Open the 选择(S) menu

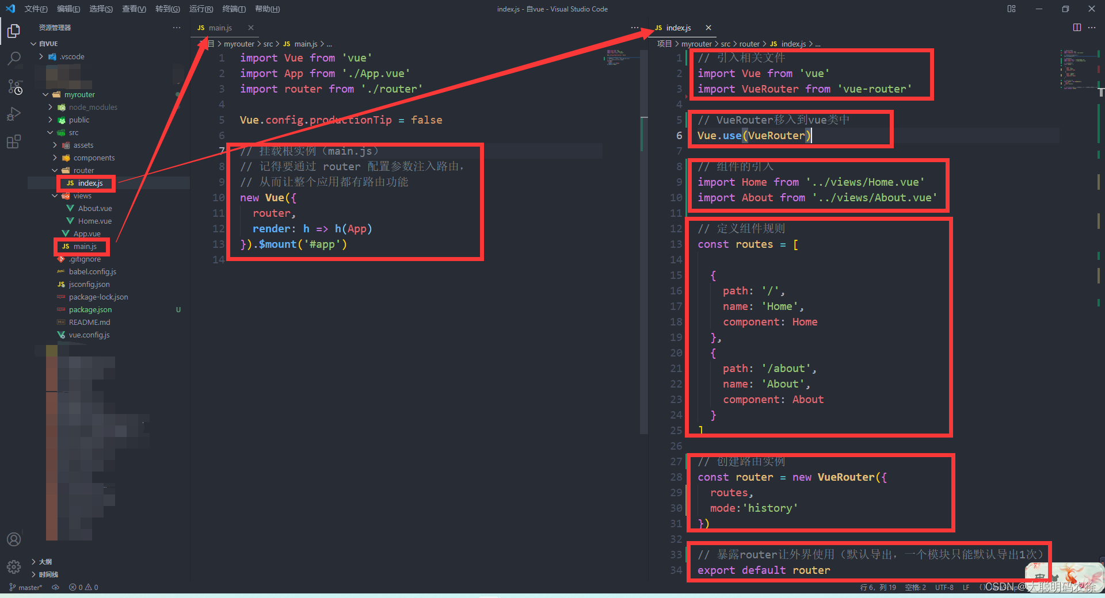click(x=101, y=9)
